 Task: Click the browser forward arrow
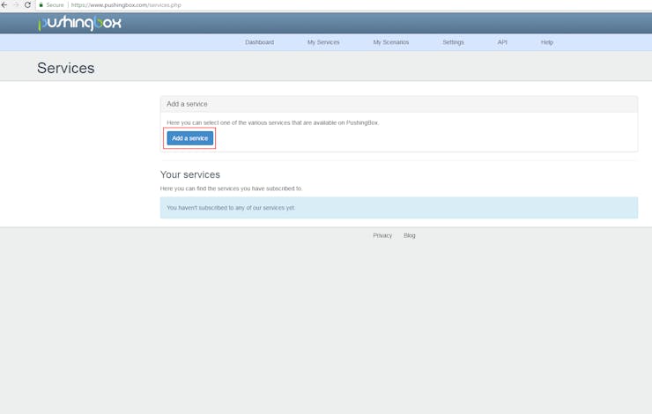click(x=16, y=5)
